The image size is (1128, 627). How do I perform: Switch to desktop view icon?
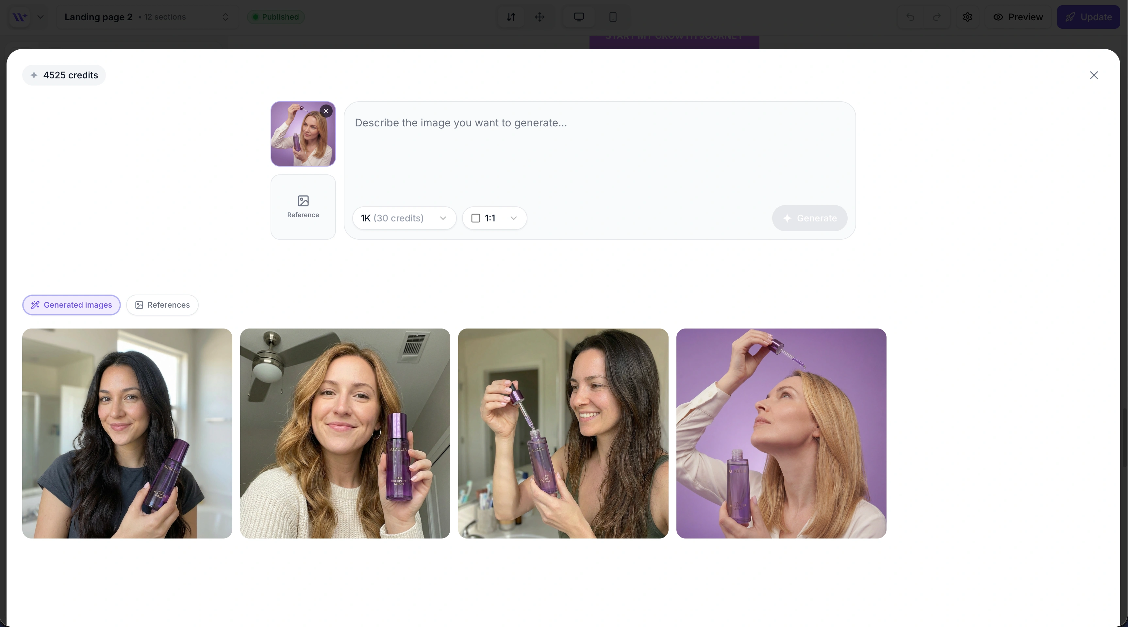(579, 17)
